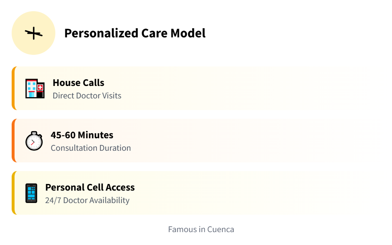
Task: Select the 'Personalized Care Model' title
Action: click(135, 33)
